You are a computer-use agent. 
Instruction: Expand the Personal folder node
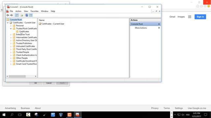(11, 26)
